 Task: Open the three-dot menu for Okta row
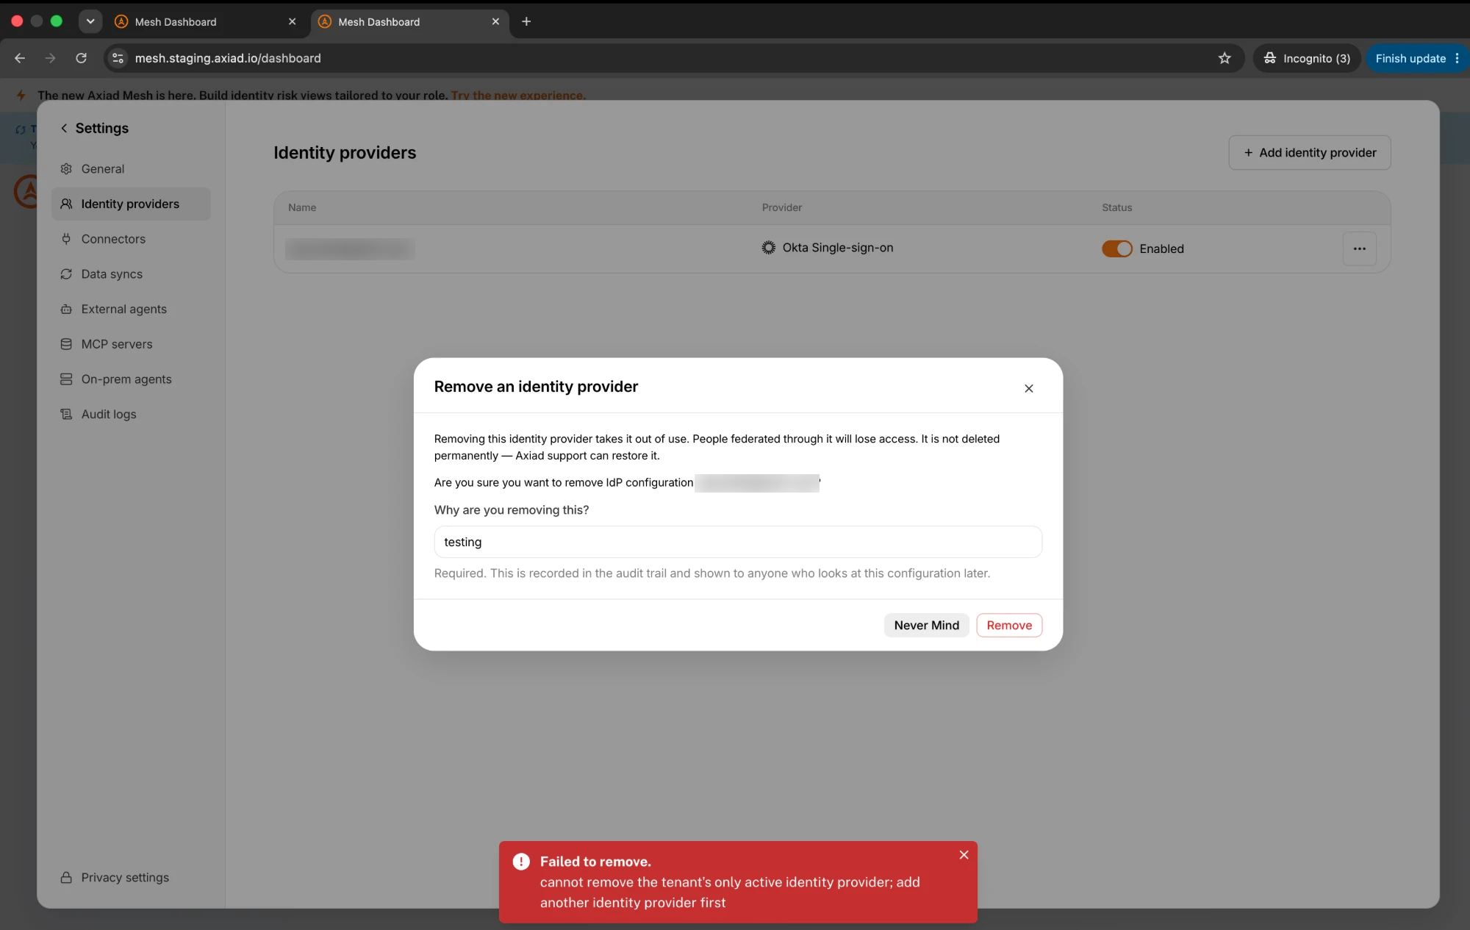pos(1359,248)
